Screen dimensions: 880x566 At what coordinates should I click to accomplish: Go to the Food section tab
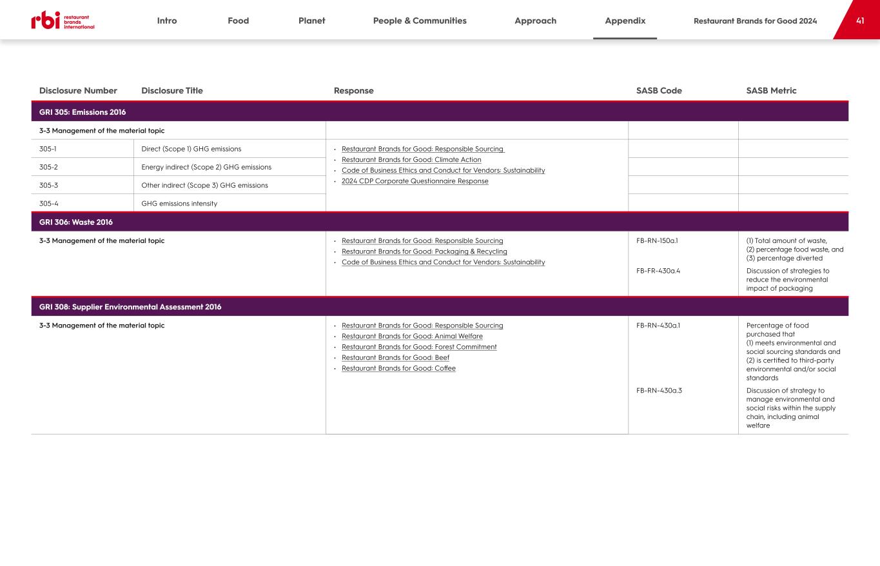[238, 21]
